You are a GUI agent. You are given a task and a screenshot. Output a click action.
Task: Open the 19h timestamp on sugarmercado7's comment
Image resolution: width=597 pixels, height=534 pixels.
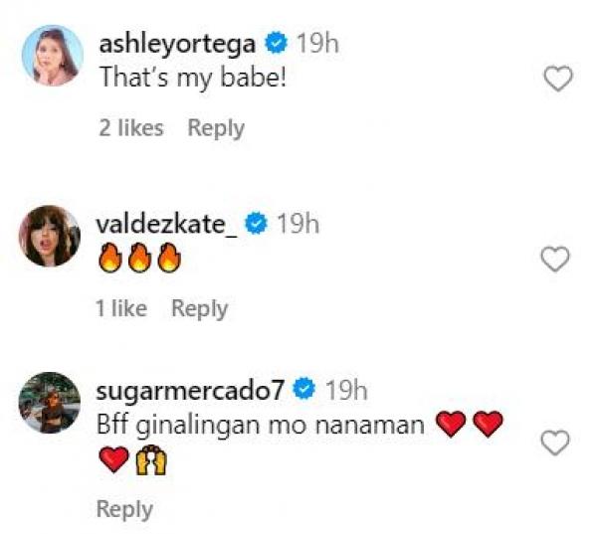point(347,389)
